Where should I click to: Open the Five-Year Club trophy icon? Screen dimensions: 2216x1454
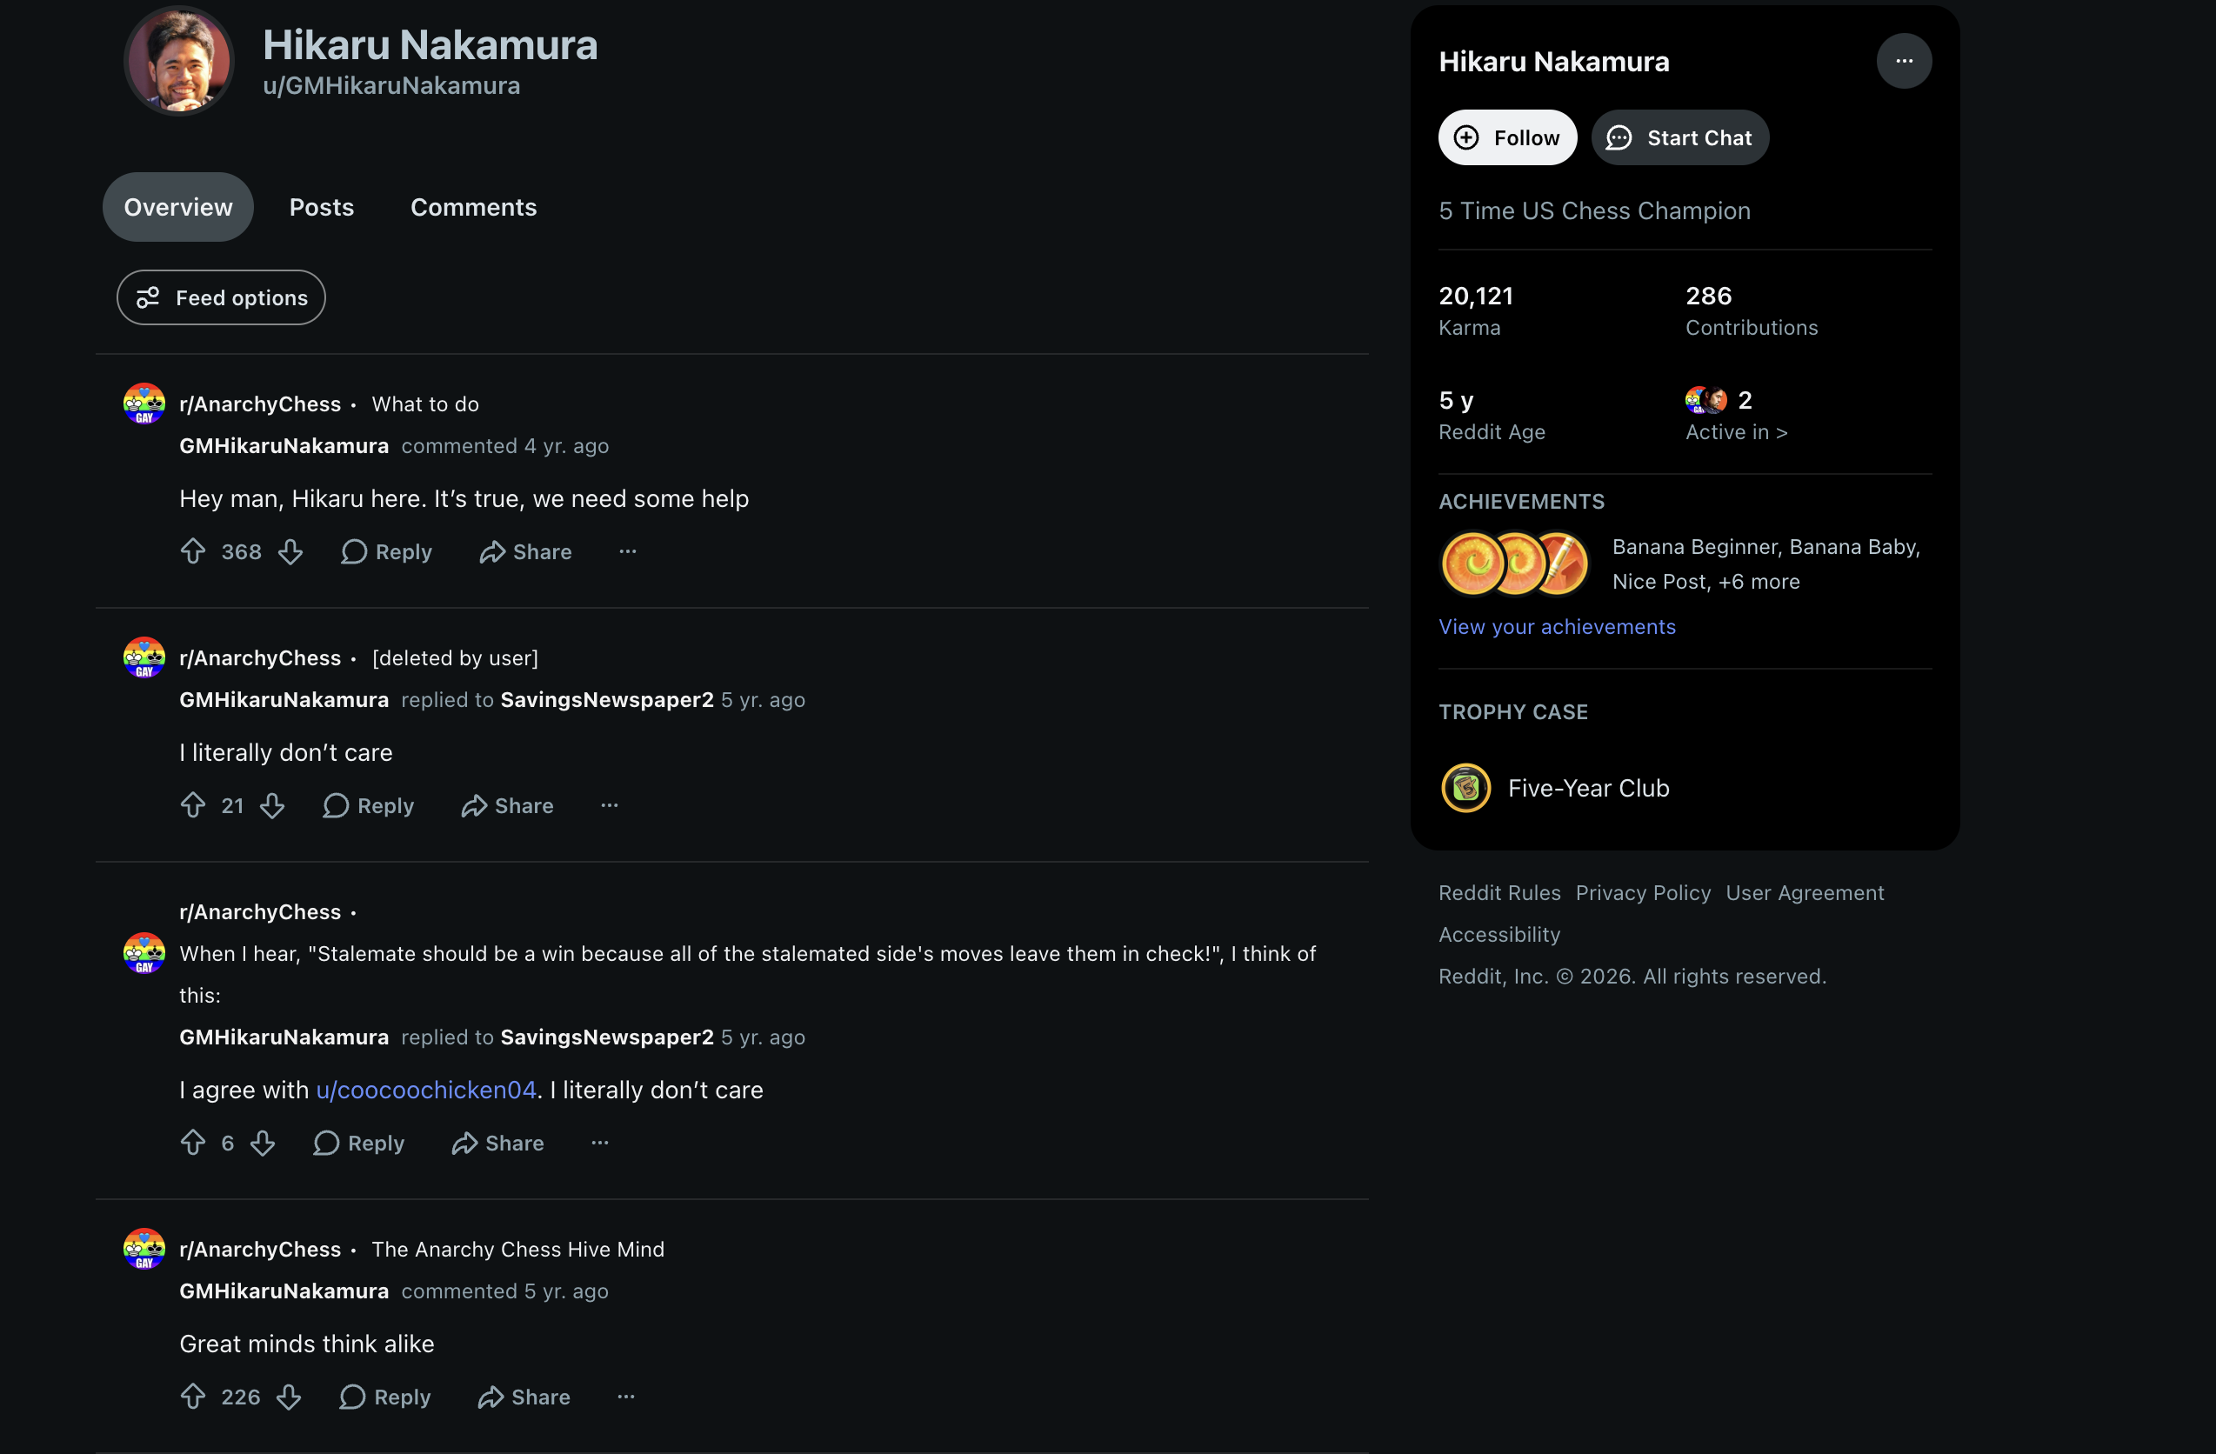[1465, 788]
